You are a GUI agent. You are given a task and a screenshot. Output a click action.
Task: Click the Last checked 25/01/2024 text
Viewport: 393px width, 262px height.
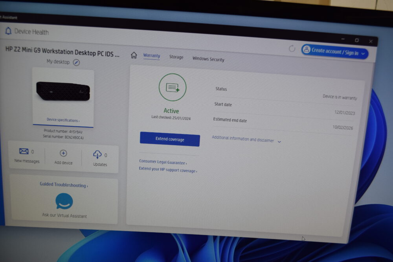pos(171,118)
